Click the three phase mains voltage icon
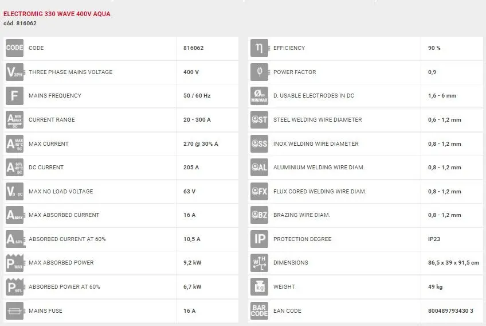 (x=14, y=72)
